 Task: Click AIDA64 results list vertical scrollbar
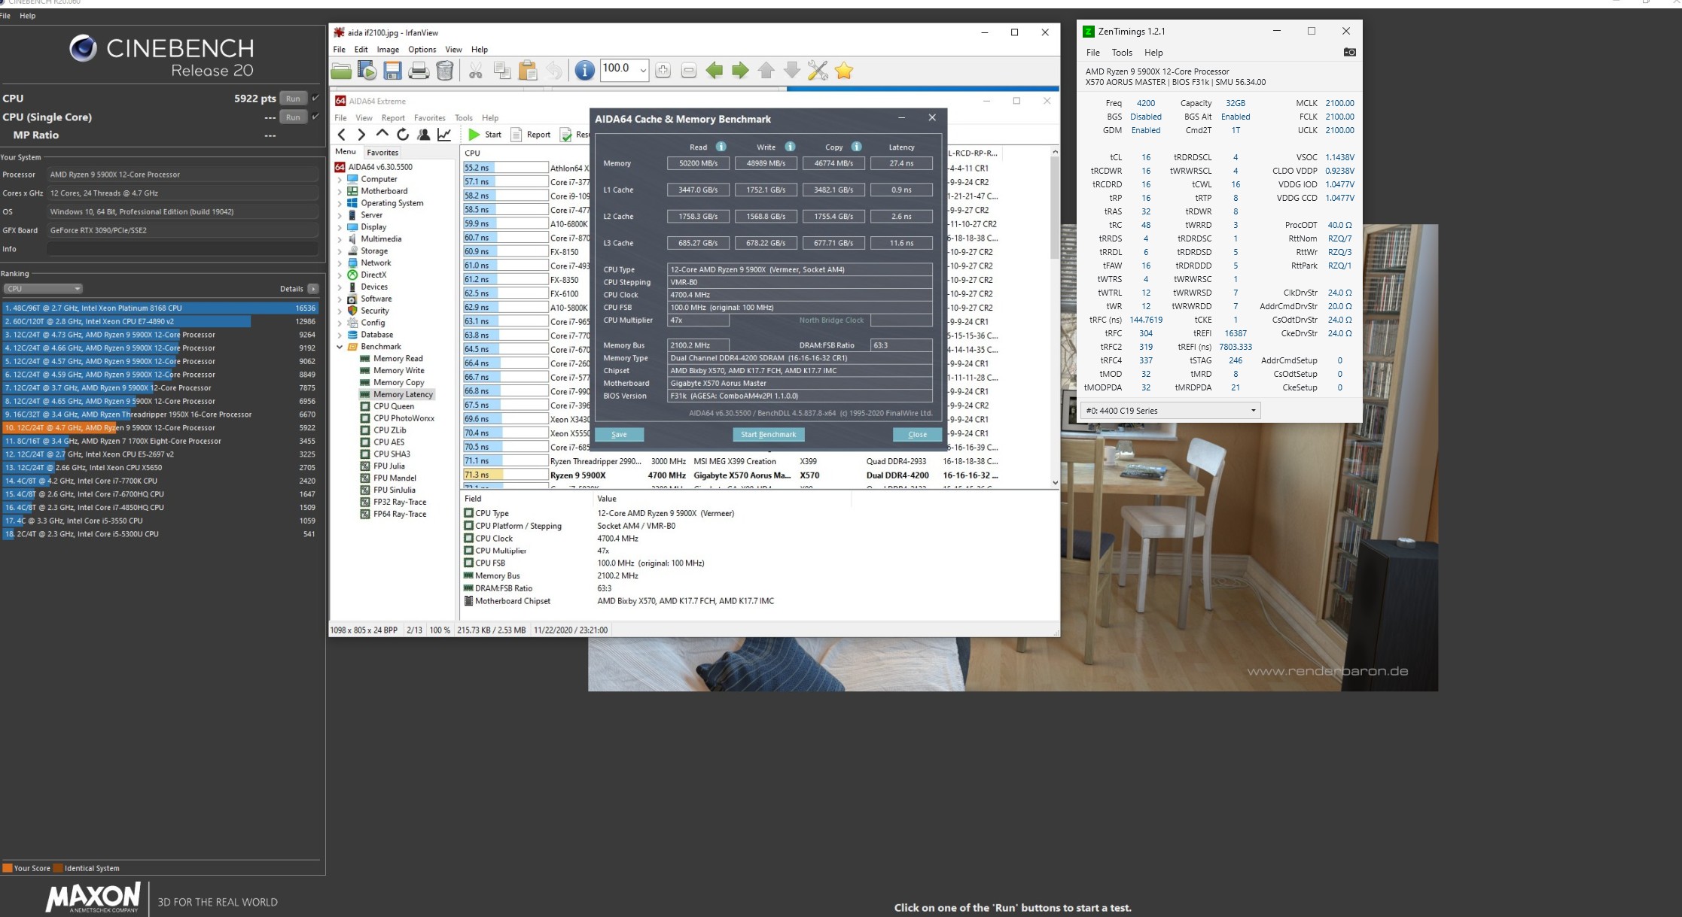click(x=1055, y=319)
